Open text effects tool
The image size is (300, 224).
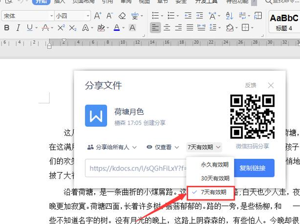click(x=85, y=28)
